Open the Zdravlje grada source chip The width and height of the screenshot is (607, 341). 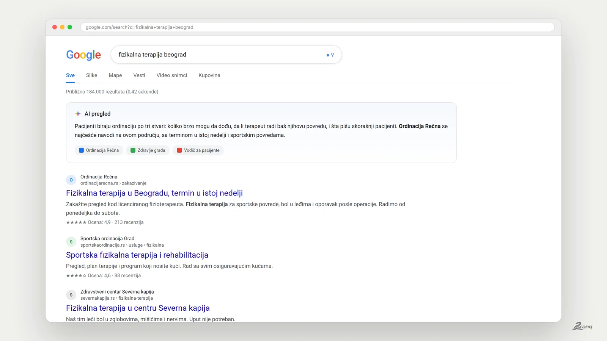click(x=148, y=150)
